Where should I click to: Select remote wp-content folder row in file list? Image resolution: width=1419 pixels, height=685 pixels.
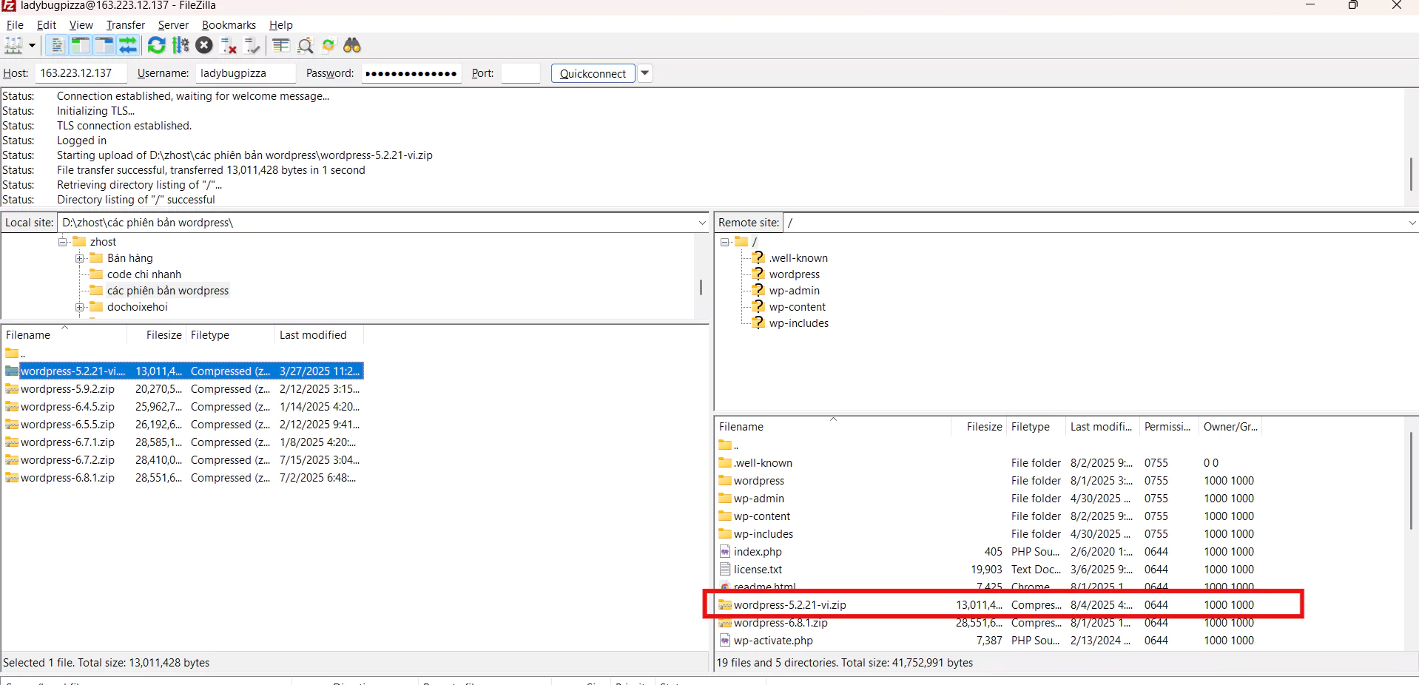pos(988,516)
